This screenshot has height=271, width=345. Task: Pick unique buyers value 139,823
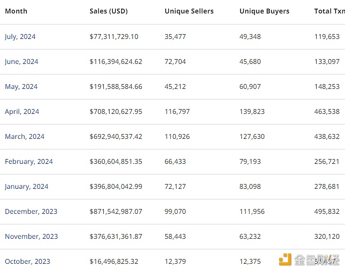tap(252, 112)
